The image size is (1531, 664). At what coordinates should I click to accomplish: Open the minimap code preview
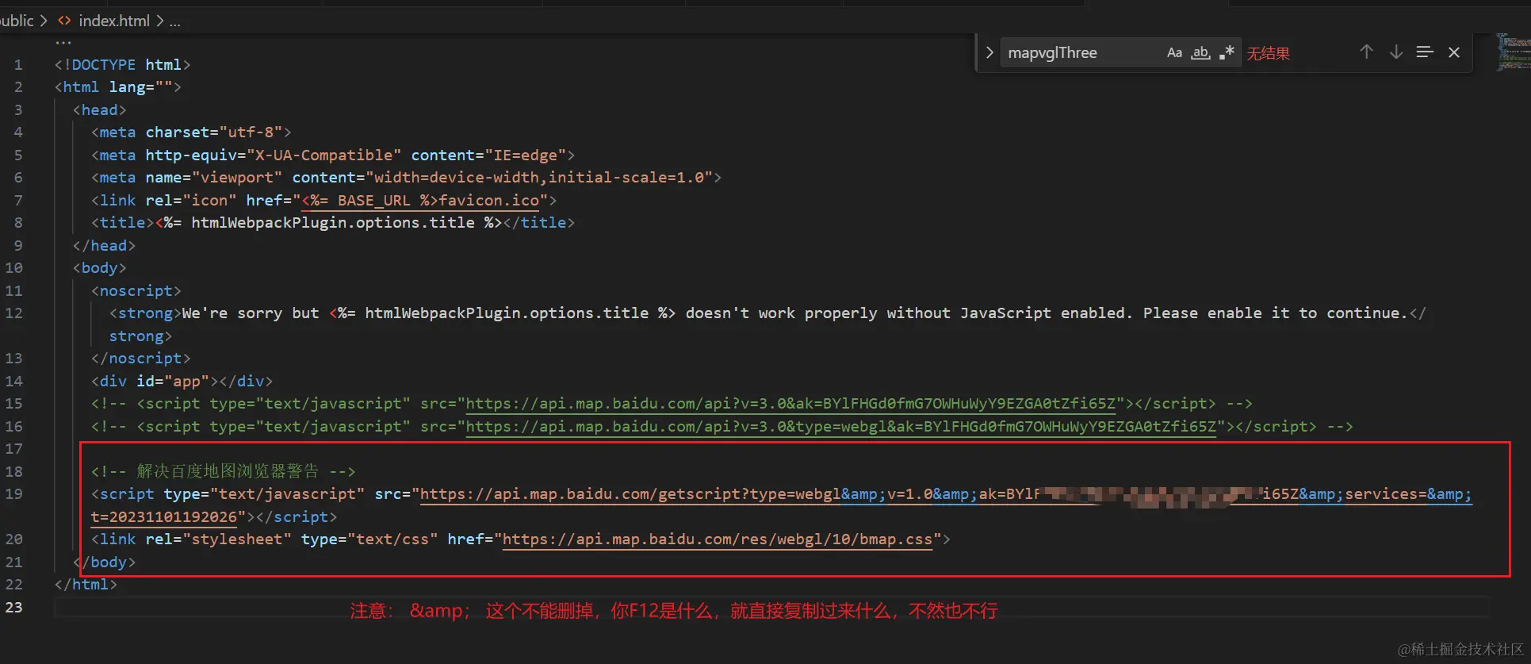tap(1513, 52)
